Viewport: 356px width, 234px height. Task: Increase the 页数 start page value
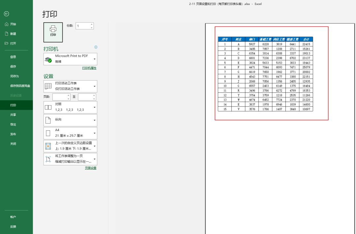click(68, 95)
